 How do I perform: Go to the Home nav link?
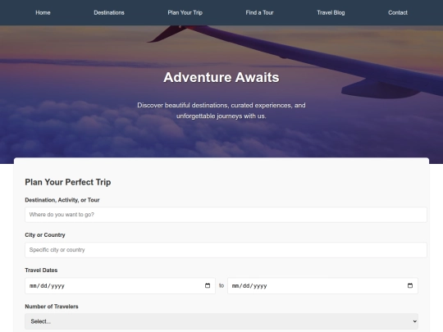pyautogui.click(x=43, y=12)
